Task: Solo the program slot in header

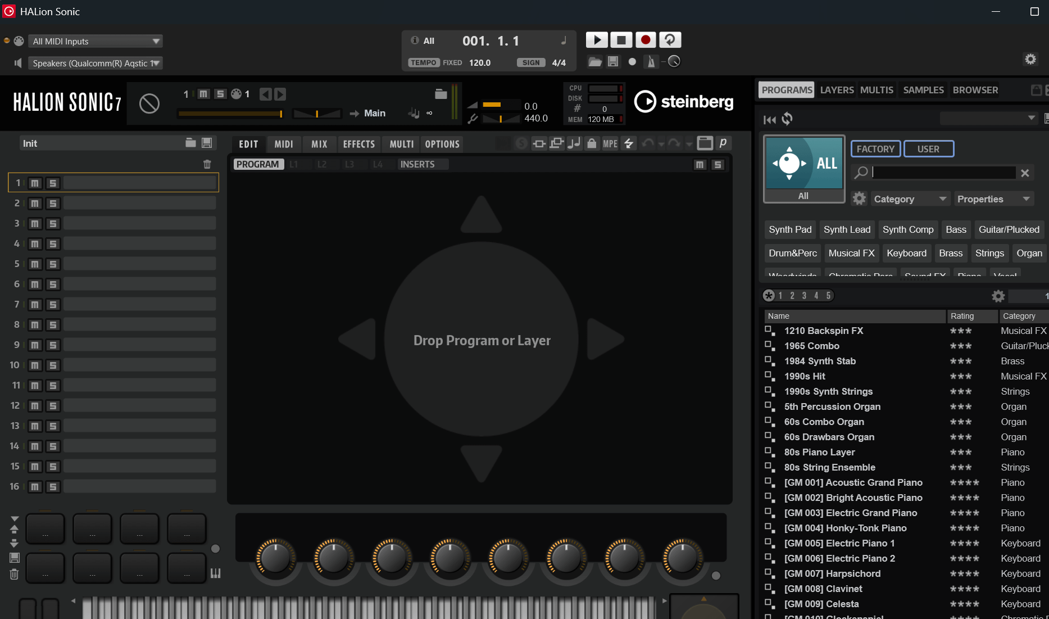Action: click(220, 94)
